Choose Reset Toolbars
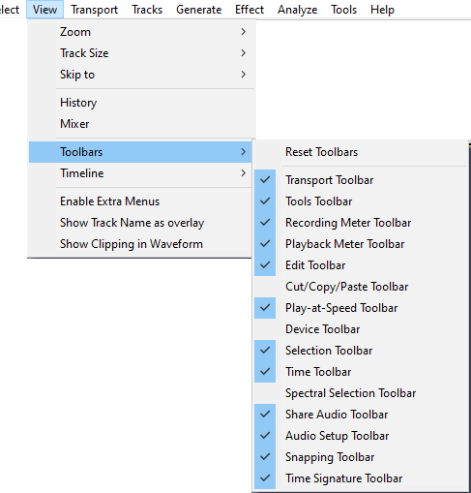 [x=361, y=152]
